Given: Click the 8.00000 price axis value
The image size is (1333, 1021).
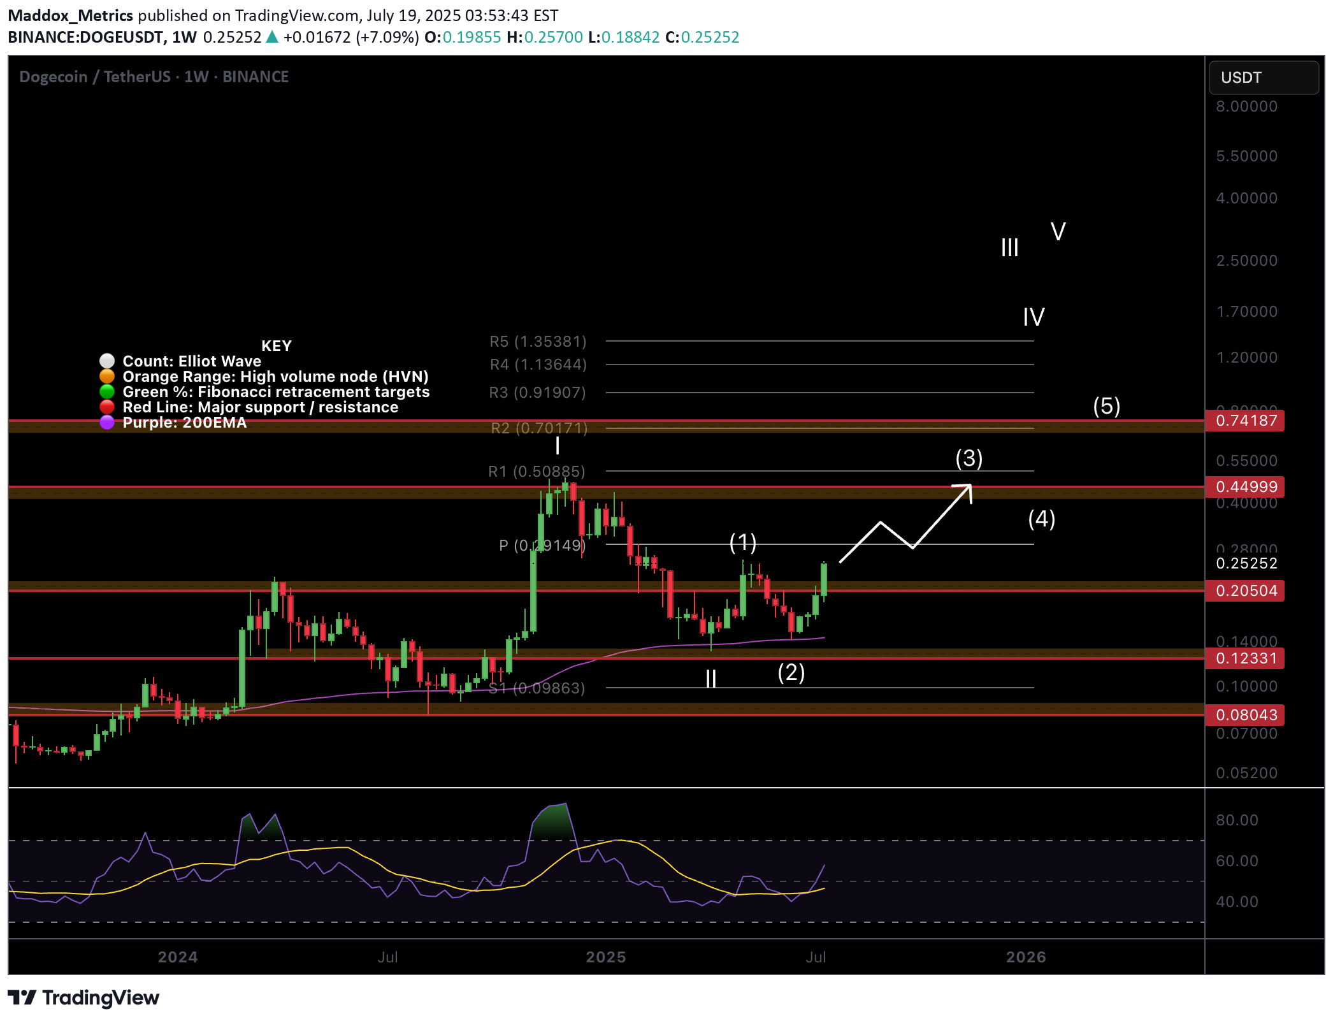Looking at the screenshot, I should tap(1246, 106).
